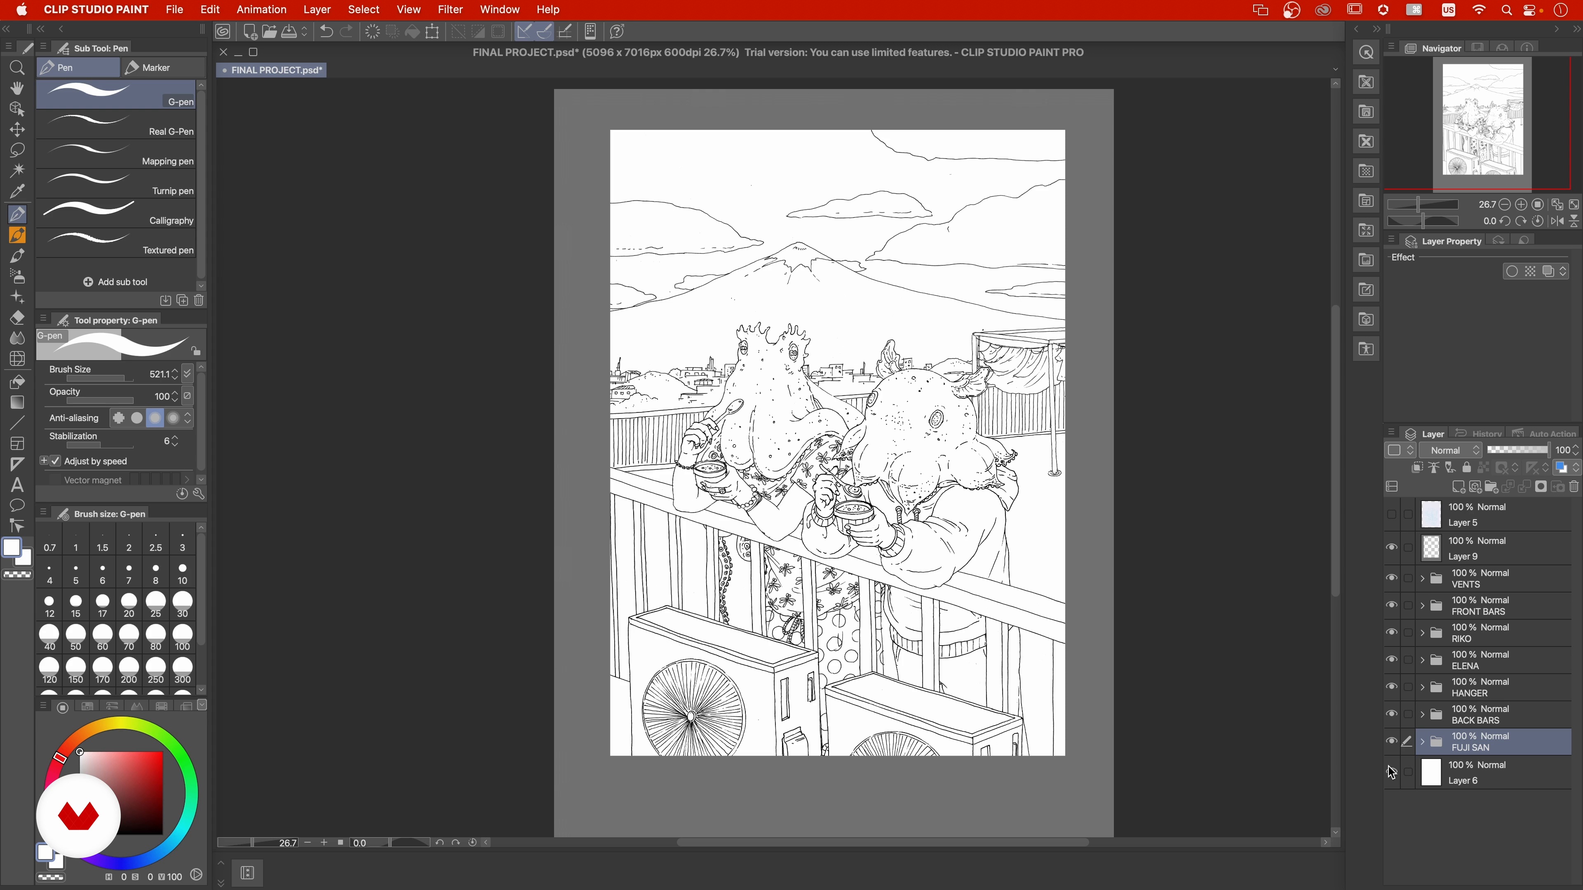Hide the BACK BARS folder
This screenshot has width=1583, height=890.
pos(1391,714)
